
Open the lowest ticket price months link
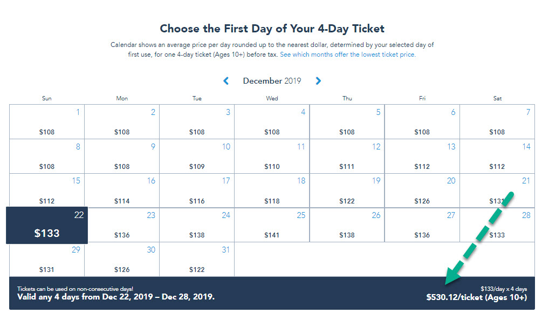coord(348,55)
